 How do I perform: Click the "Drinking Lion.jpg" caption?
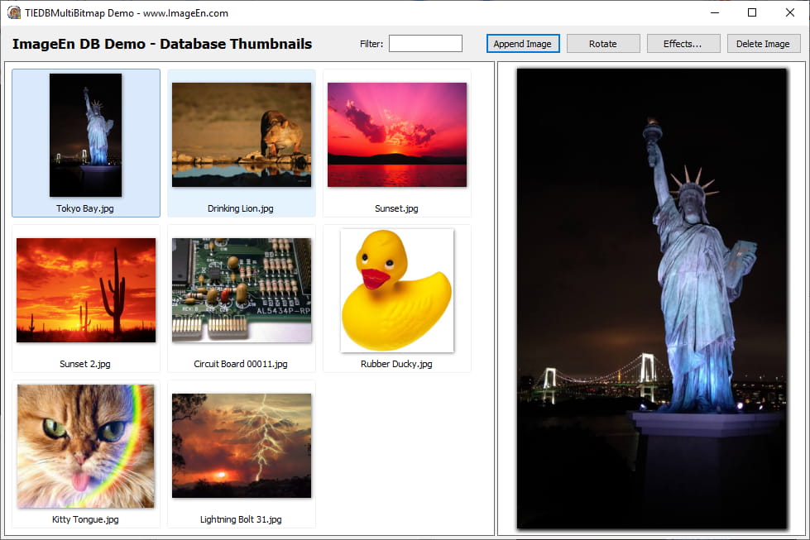(241, 208)
